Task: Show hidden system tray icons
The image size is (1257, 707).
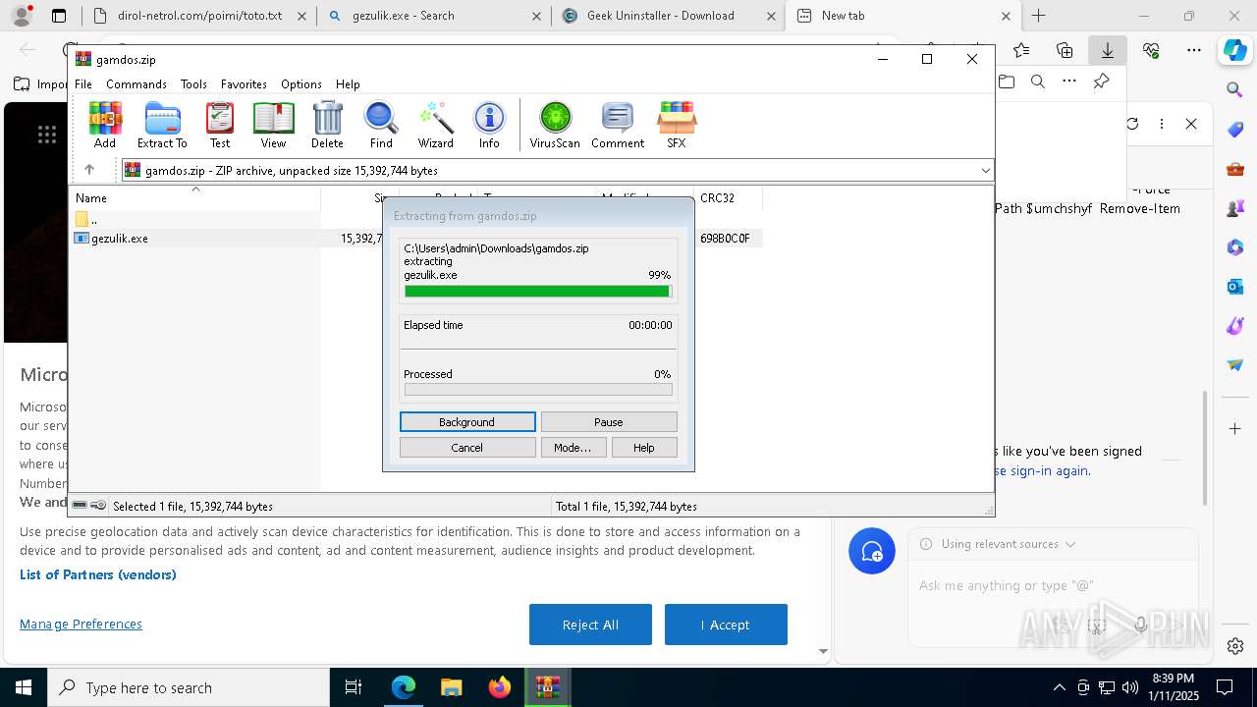Action: 1059,687
